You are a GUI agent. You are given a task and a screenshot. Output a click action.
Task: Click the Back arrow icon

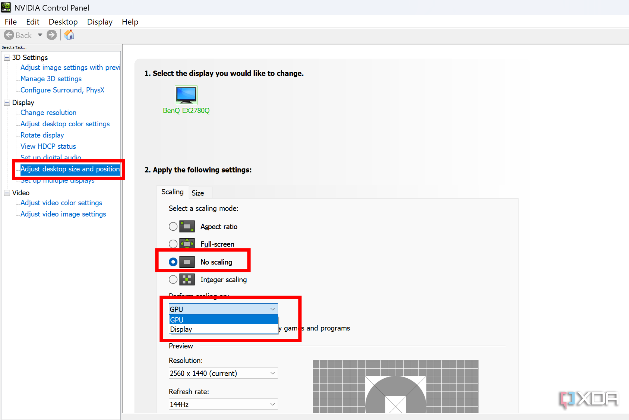point(9,35)
